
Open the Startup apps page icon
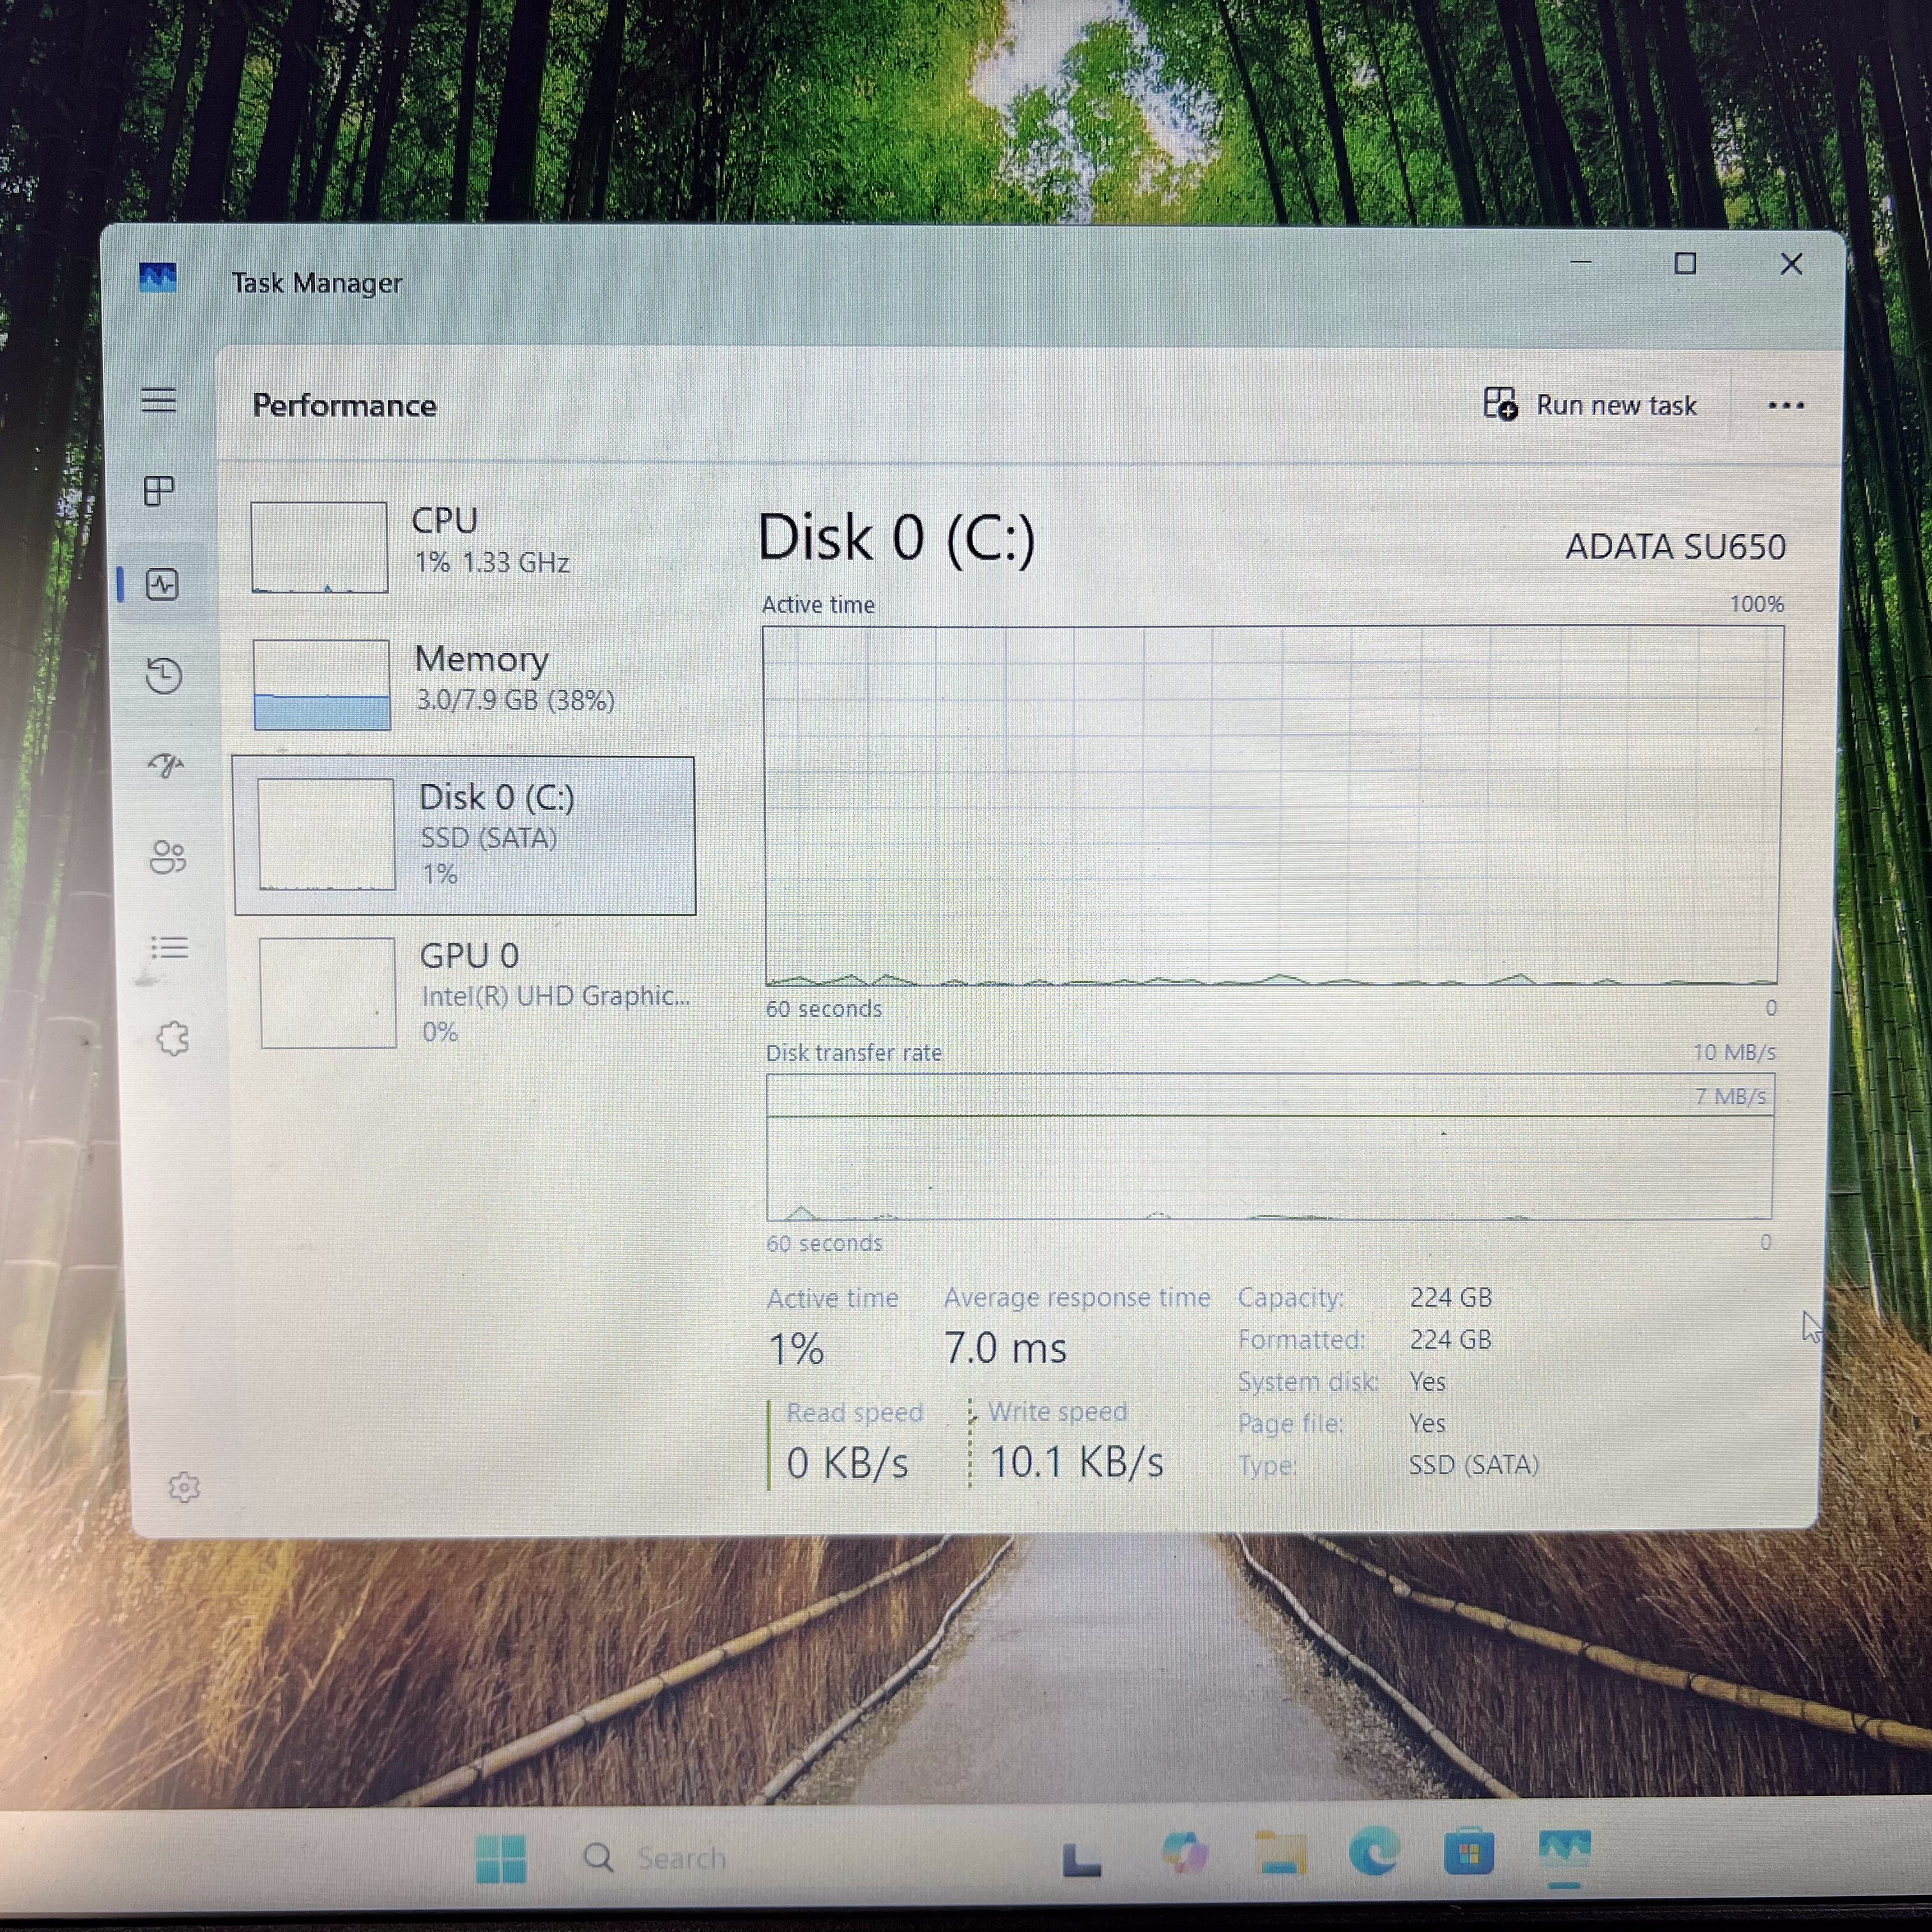[x=166, y=766]
